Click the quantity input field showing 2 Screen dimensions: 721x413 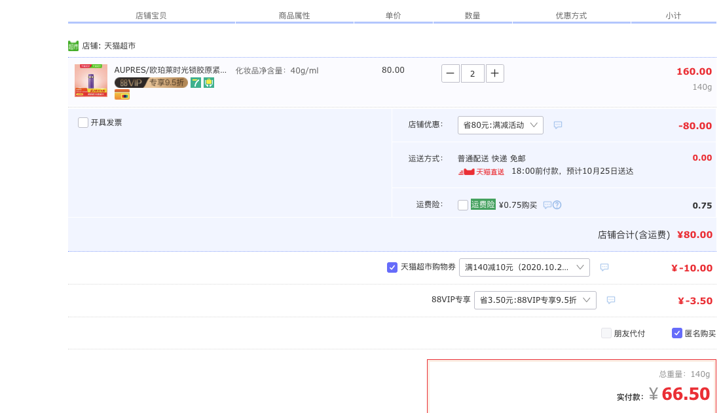click(x=472, y=73)
